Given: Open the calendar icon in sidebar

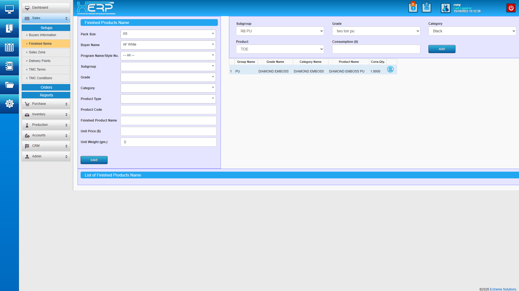Looking at the screenshot, I should tap(9, 47).
